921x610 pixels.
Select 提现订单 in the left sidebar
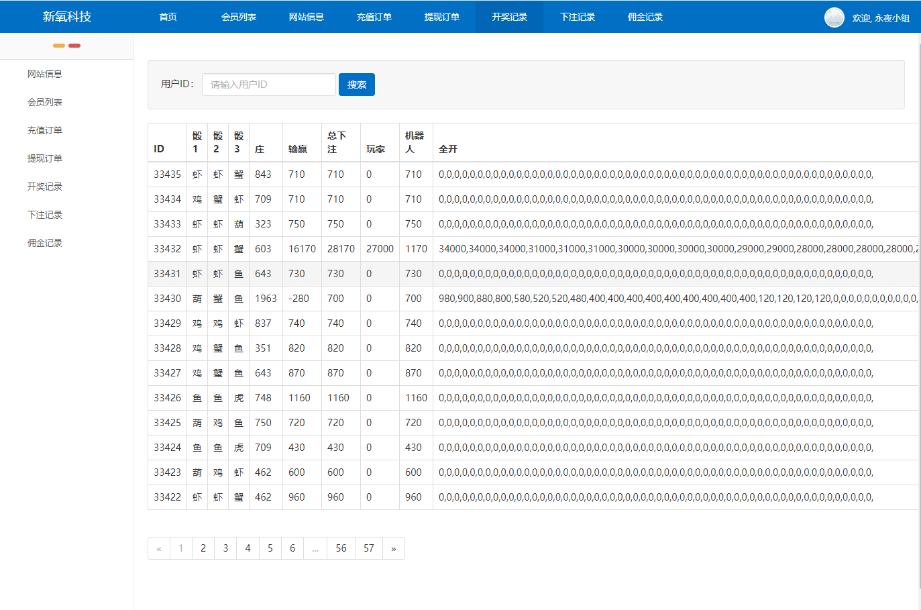[x=45, y=158]
